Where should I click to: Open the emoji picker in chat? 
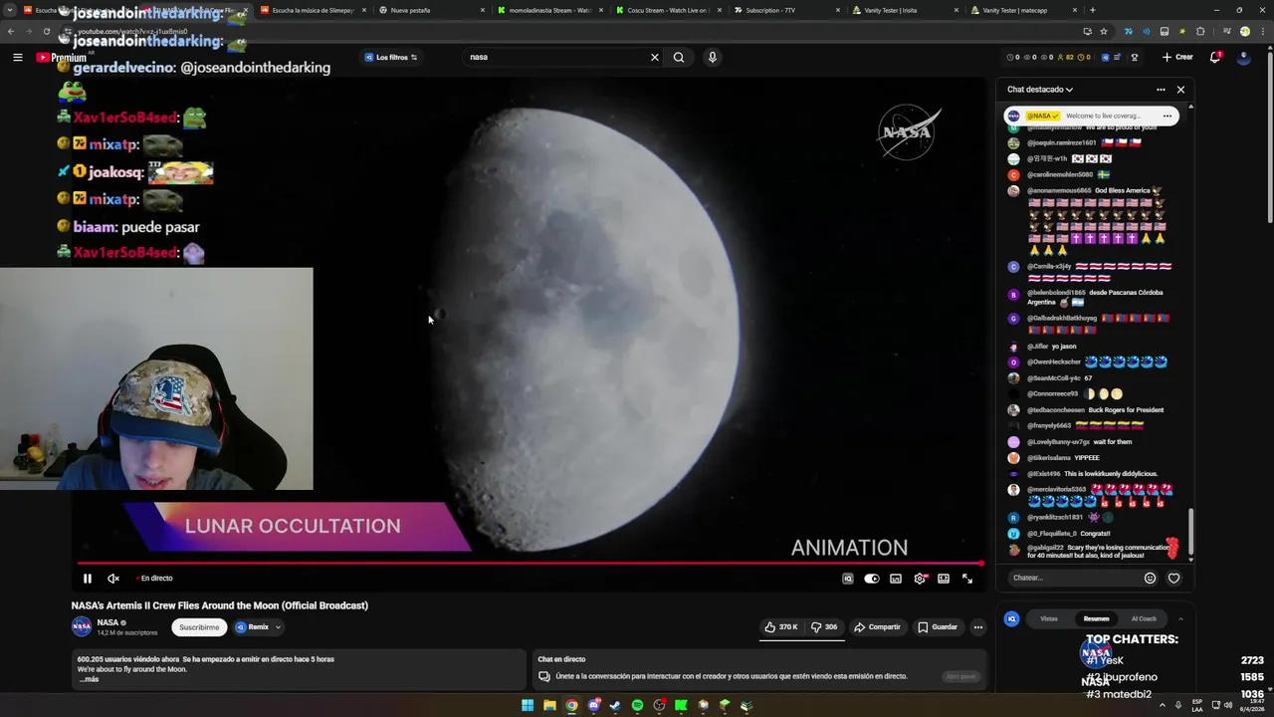pos(1150,578)
